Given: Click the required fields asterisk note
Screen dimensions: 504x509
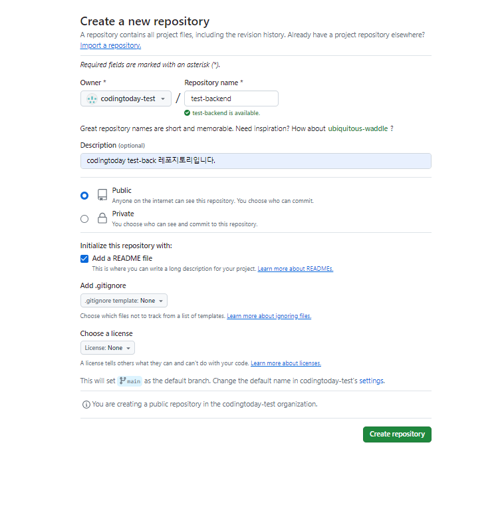Looking at the screenshot, I should 150,65.
